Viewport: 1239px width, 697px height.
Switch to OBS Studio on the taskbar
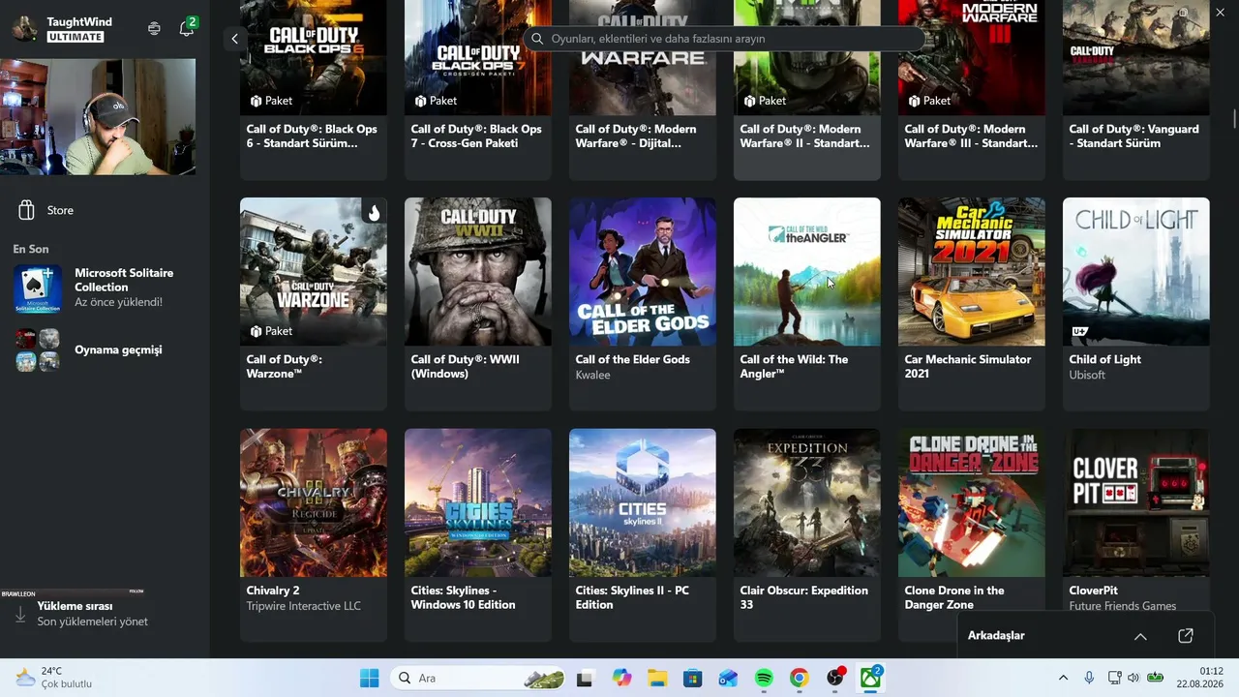[835, 678]
